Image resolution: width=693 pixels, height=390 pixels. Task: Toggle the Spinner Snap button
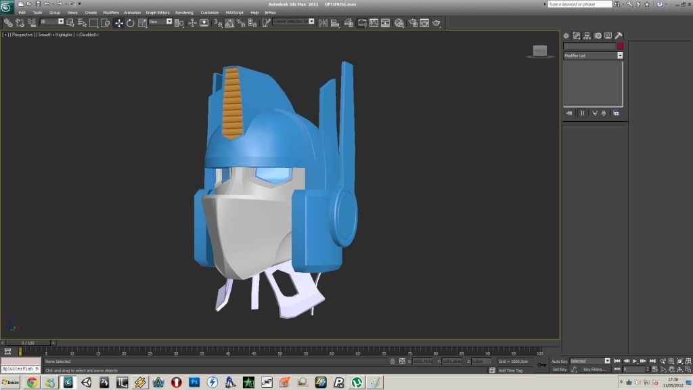(x=252, y=23)
